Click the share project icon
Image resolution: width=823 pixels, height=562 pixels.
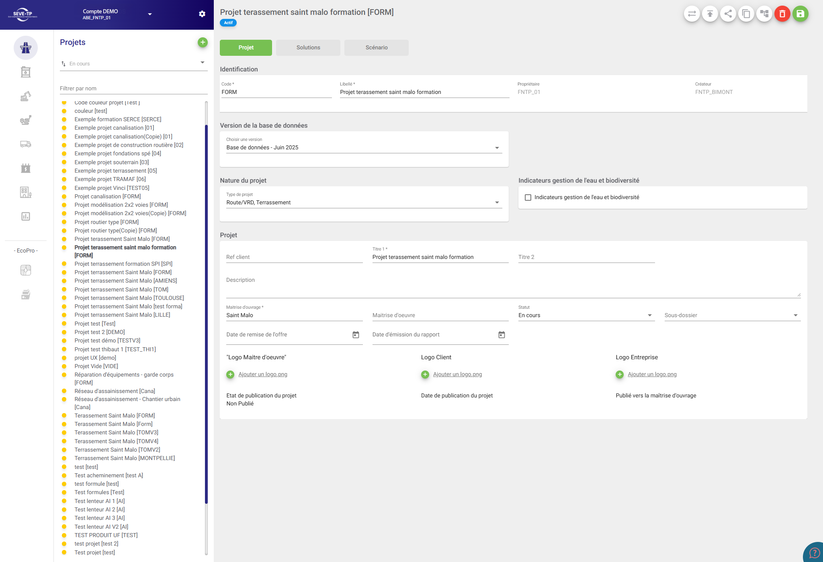[x=728, y=14]
